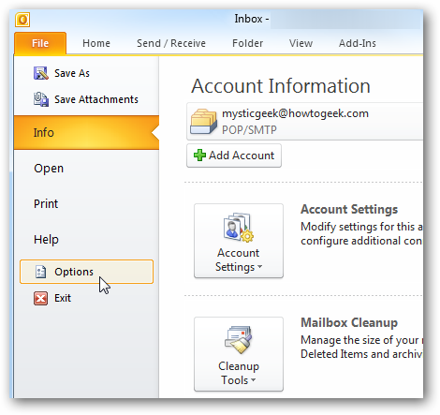Switch to the Home ribbon tab

[x=96, y=43]
